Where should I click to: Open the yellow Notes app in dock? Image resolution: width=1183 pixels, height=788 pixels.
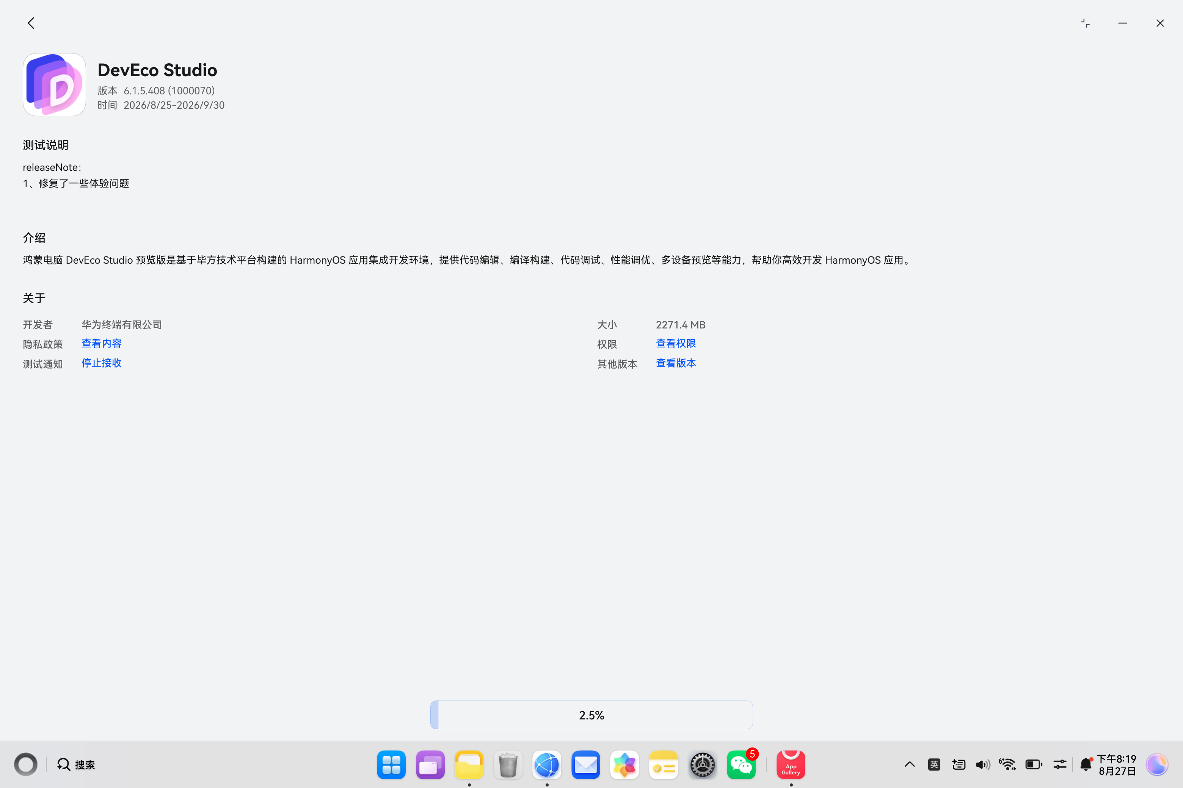click(664, 765)
